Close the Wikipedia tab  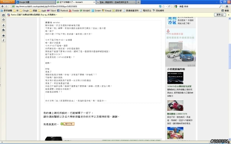(134, 2)
